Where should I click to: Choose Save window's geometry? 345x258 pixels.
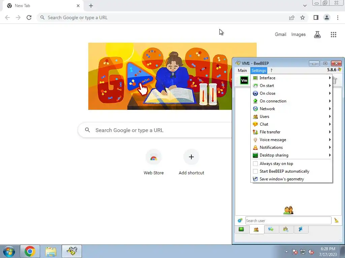[291, 179]
